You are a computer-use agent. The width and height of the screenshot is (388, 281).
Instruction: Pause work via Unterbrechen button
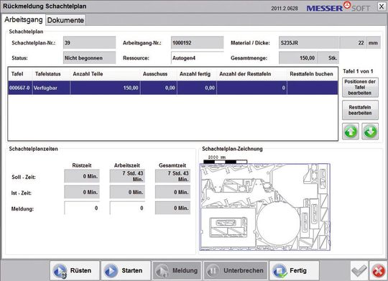tap(236, 270)
